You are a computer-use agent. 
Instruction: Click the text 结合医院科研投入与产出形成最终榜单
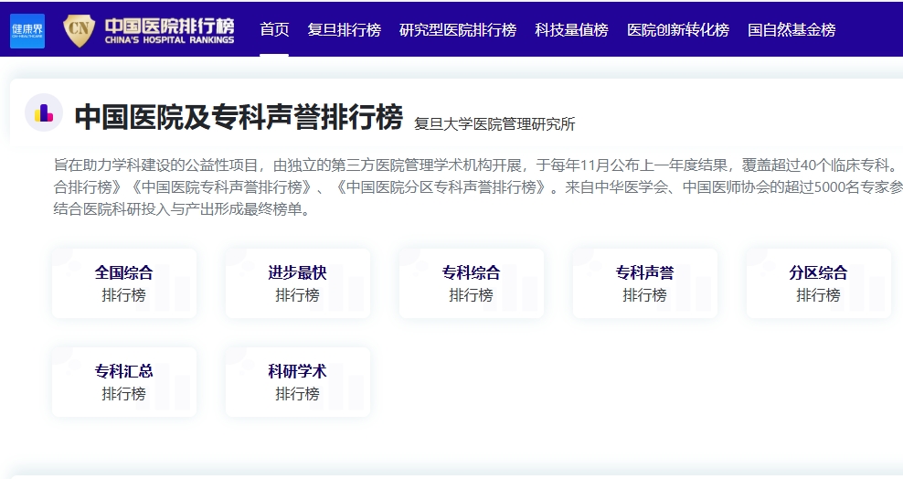coord(182,209)
